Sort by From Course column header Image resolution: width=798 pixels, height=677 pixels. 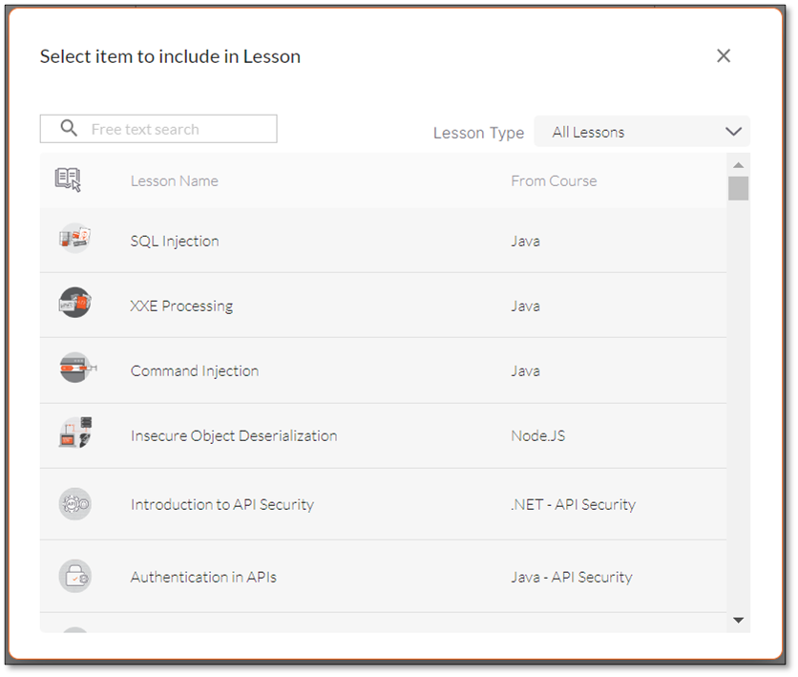[554, 180]
